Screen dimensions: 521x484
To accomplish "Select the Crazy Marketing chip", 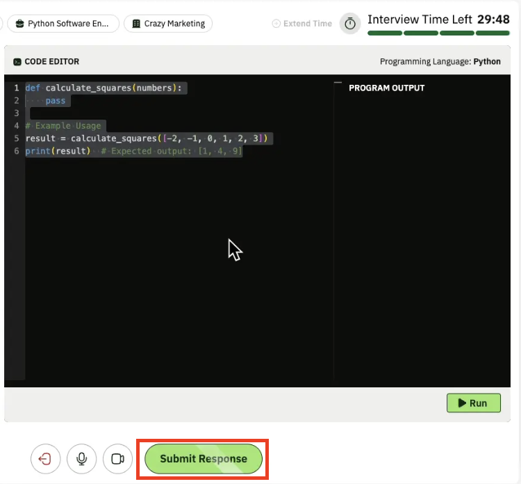I will tap(168, 24).
